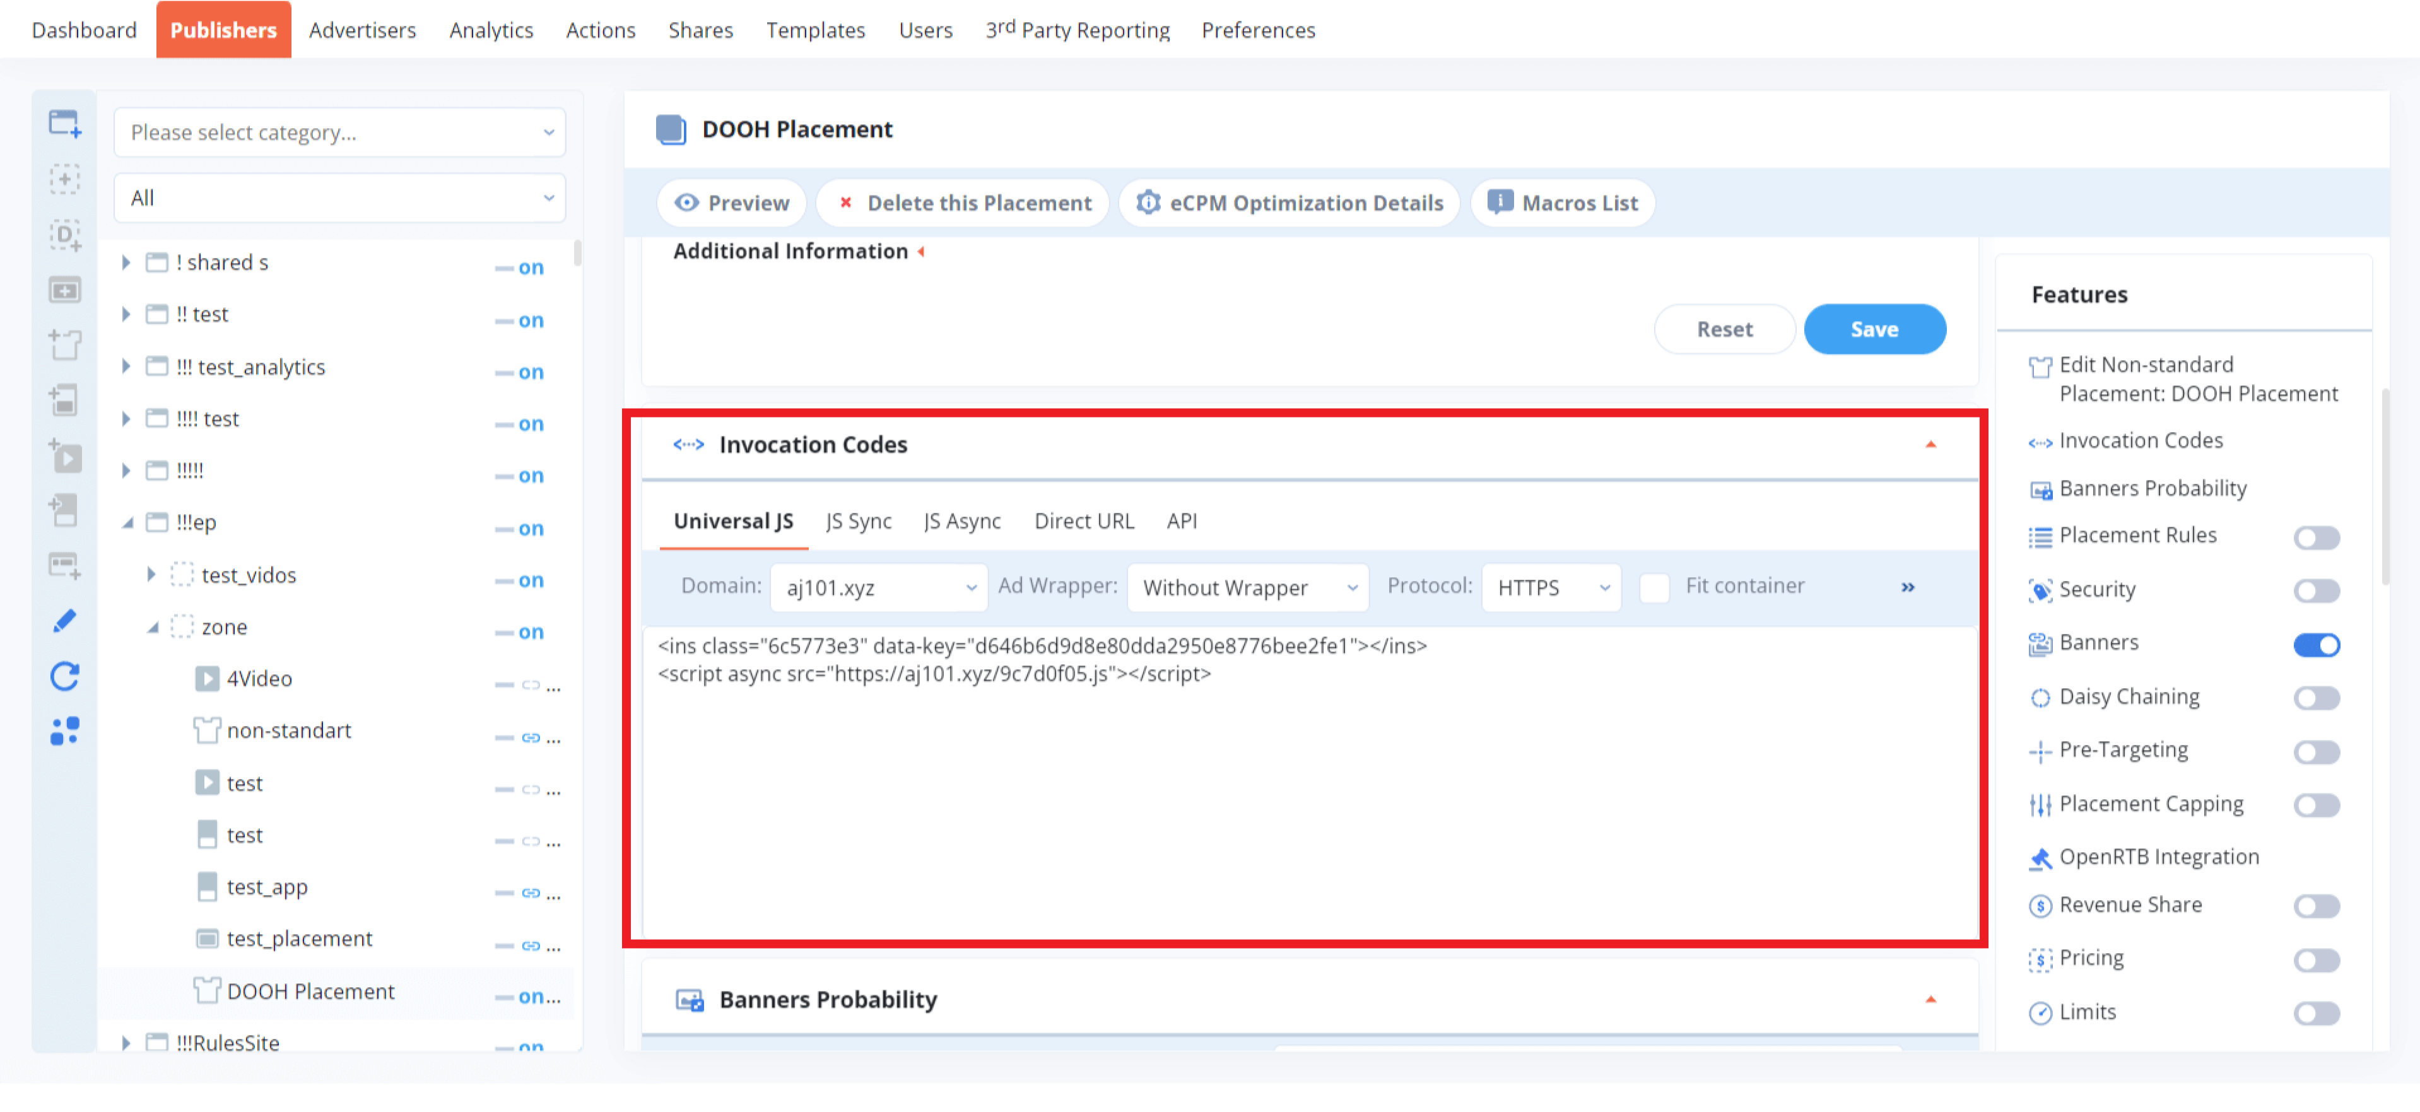Expand the !!! test_analytics tree node
This screenshot has width=2420, height=1112.
125,366
